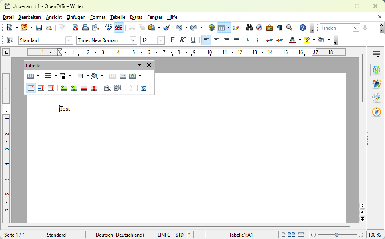Open the sidebar Styles and Formatting deck

377,84
